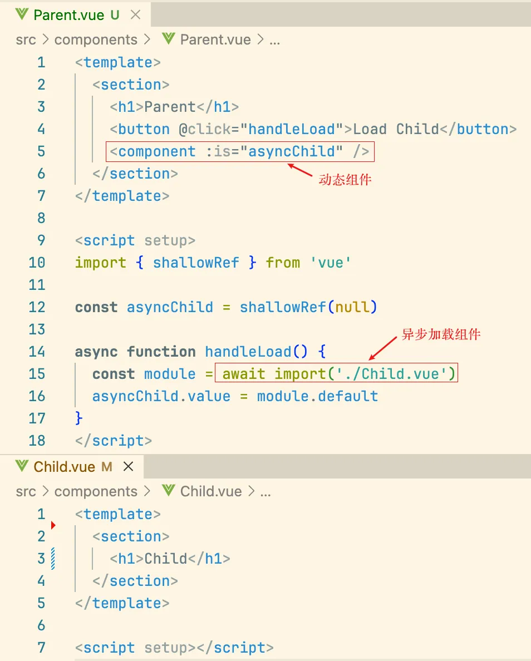Screen dimensions: 531x661
Task: Click the Vue icon in Child.vue breadcrumb
Action: 169,490
